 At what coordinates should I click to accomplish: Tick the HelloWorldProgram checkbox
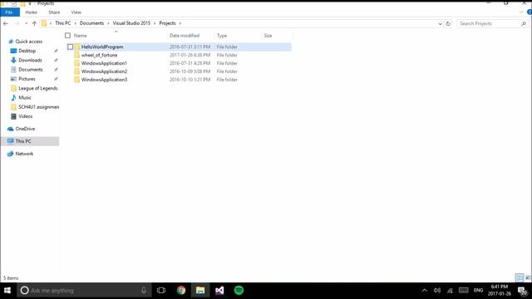[x=70, y=47]
